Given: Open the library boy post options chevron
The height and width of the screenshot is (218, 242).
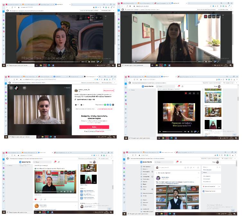Looking at the screenshot, I should [198, 178].
